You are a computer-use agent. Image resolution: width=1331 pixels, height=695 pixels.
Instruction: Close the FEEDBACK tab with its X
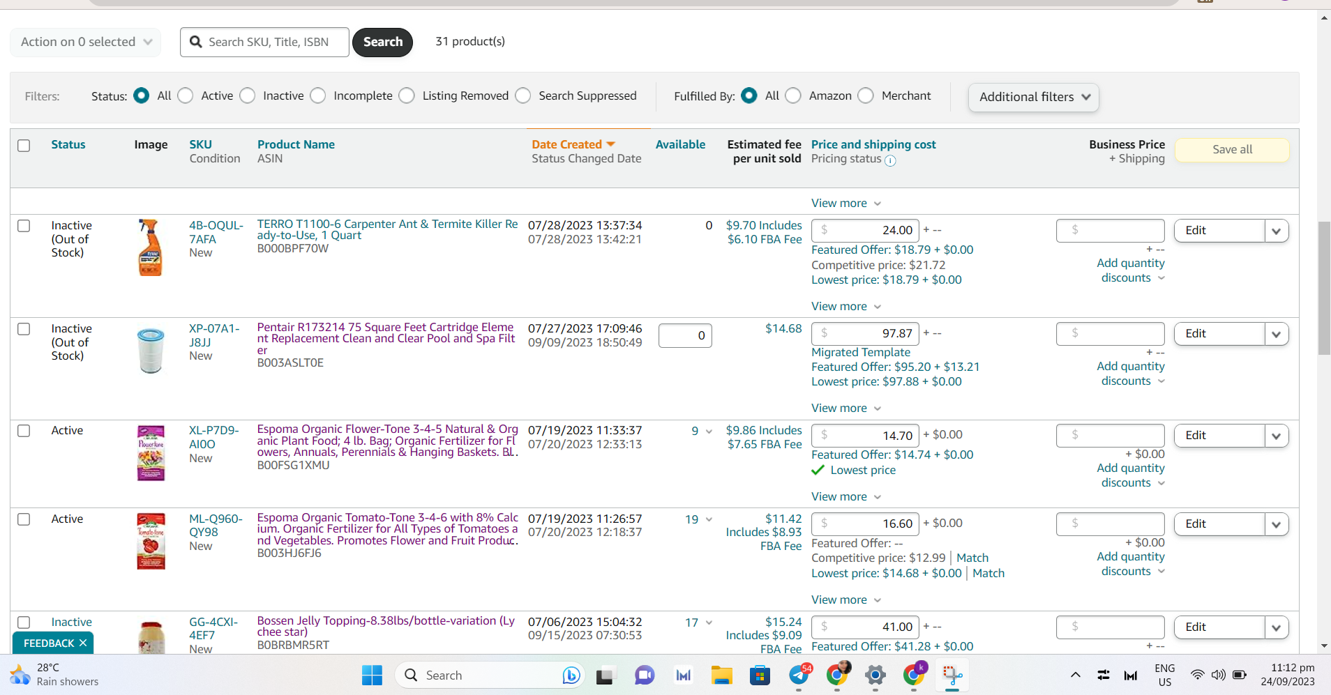click(83, 643)
